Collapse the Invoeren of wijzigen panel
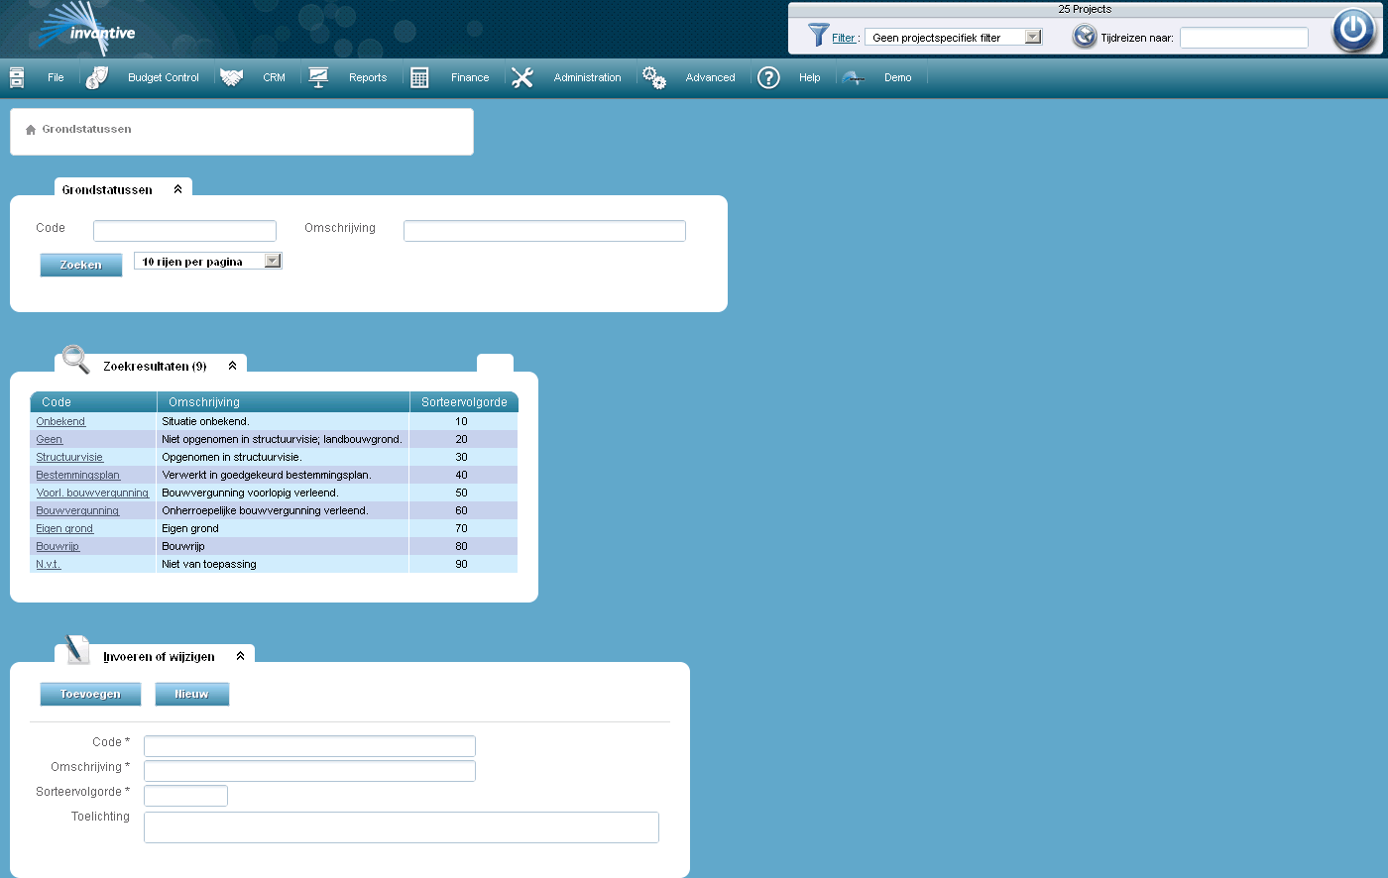This screenshot has width=1388, height=878. pos(240,656)
